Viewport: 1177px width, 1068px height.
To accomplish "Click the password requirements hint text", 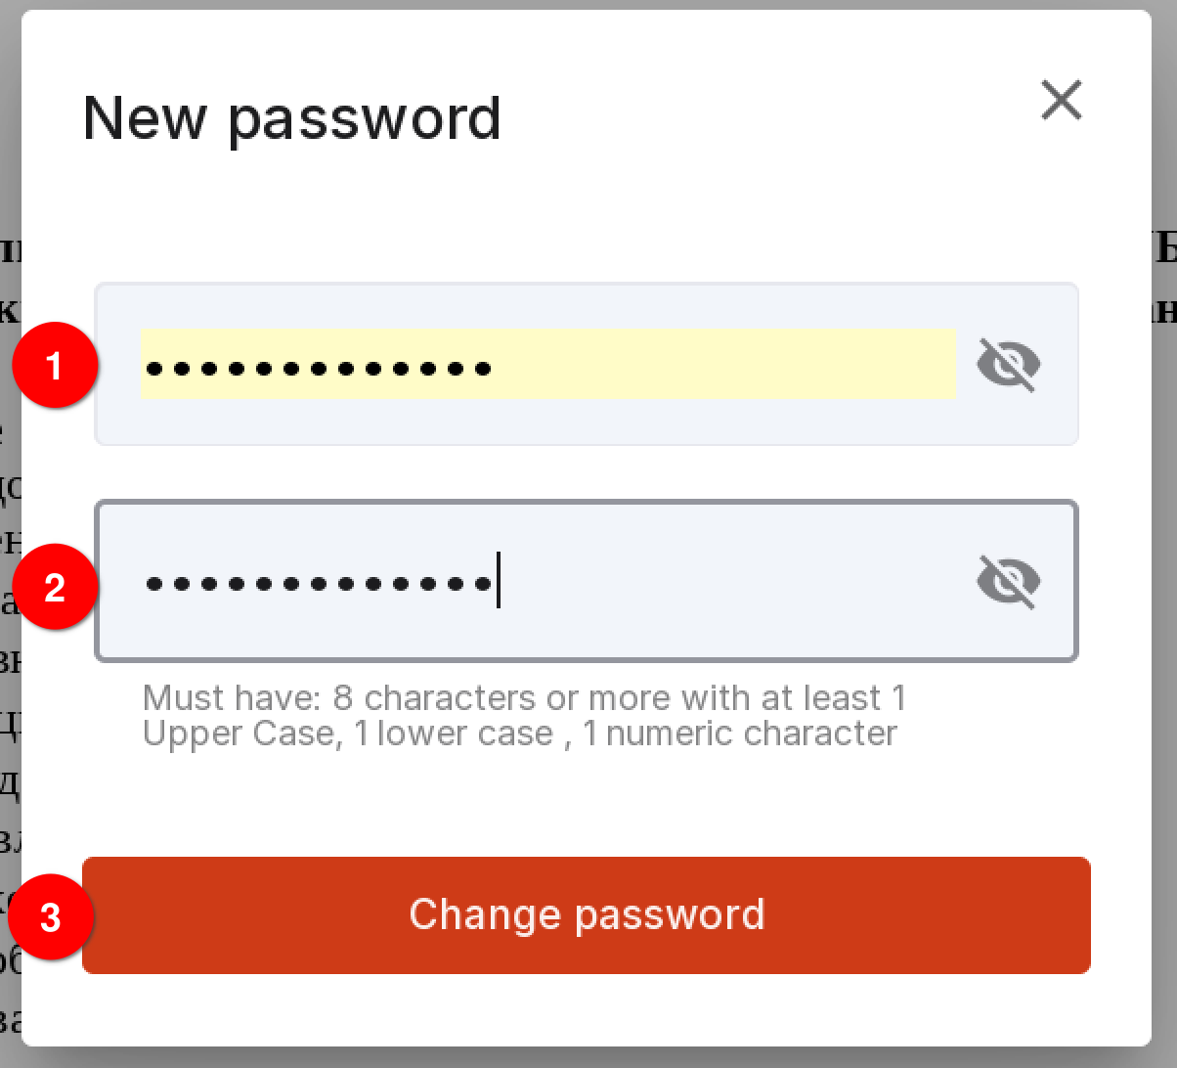I will 525,716.
